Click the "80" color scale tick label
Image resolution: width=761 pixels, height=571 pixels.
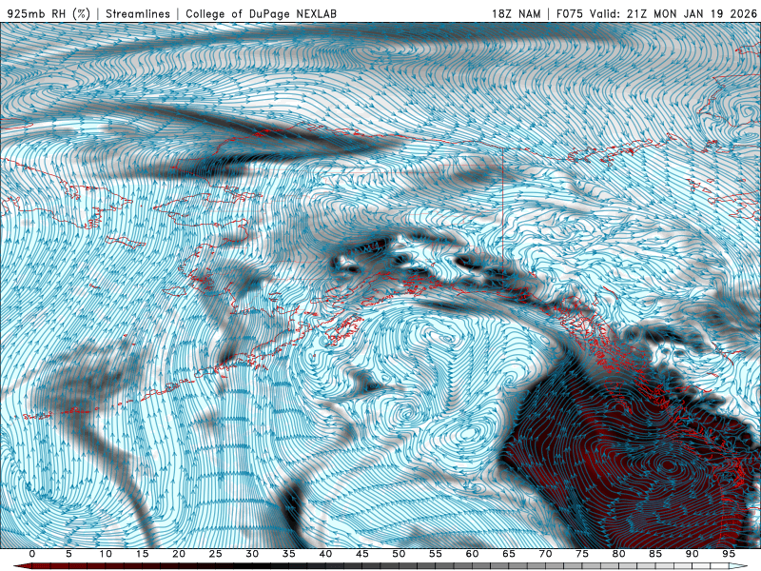click(x=618, y=554)
